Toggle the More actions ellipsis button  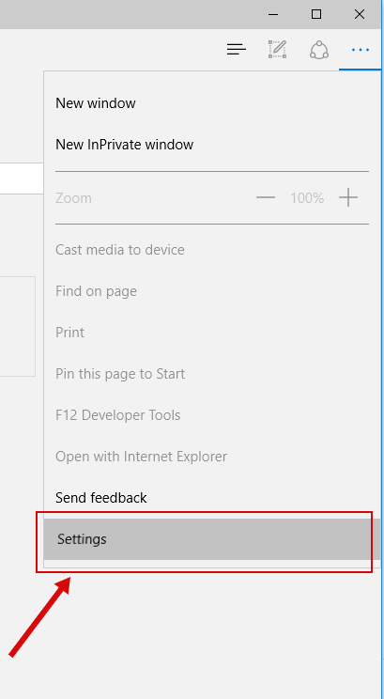pyautogui.click(x=360, y=50)
